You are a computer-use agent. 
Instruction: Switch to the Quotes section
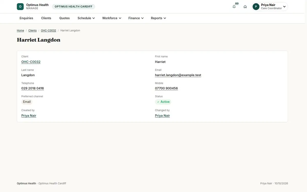64,18
